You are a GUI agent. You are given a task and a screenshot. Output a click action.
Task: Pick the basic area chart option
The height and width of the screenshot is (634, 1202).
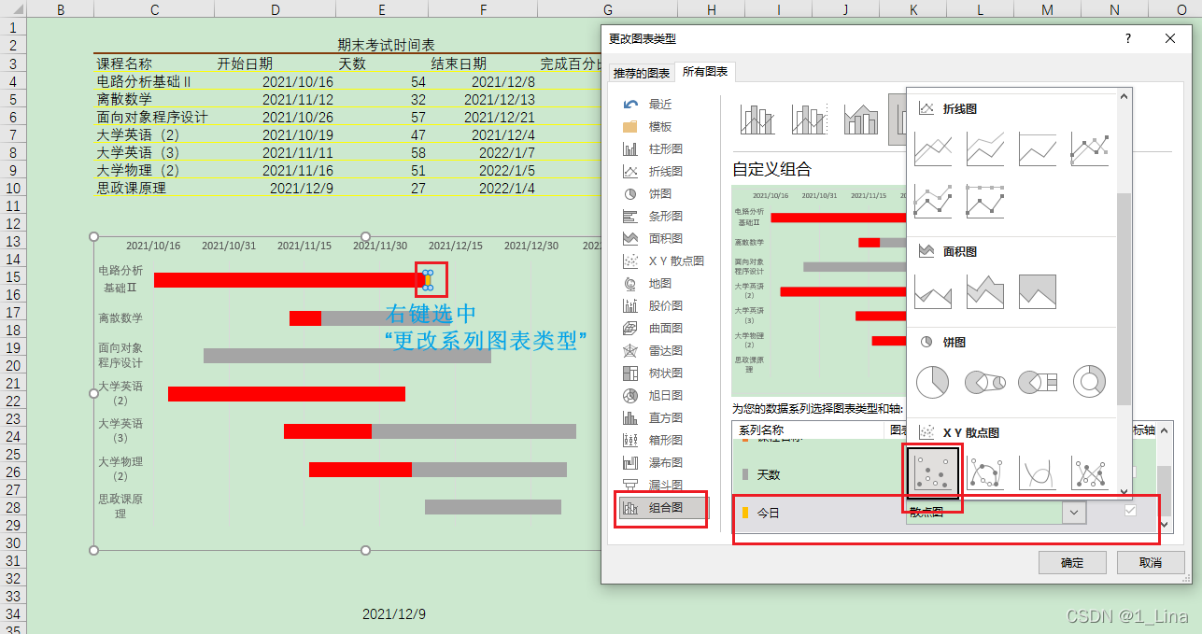[932, 291]
